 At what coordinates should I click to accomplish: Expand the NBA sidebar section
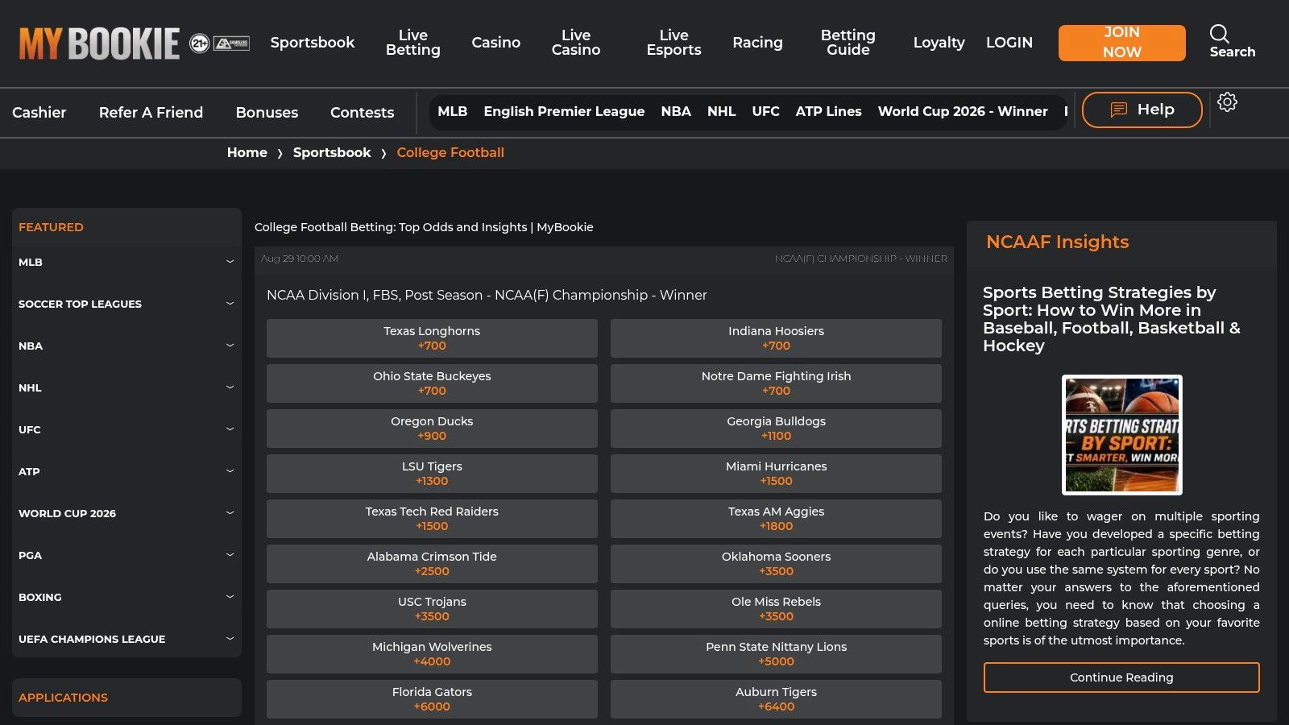coord(126,346)
